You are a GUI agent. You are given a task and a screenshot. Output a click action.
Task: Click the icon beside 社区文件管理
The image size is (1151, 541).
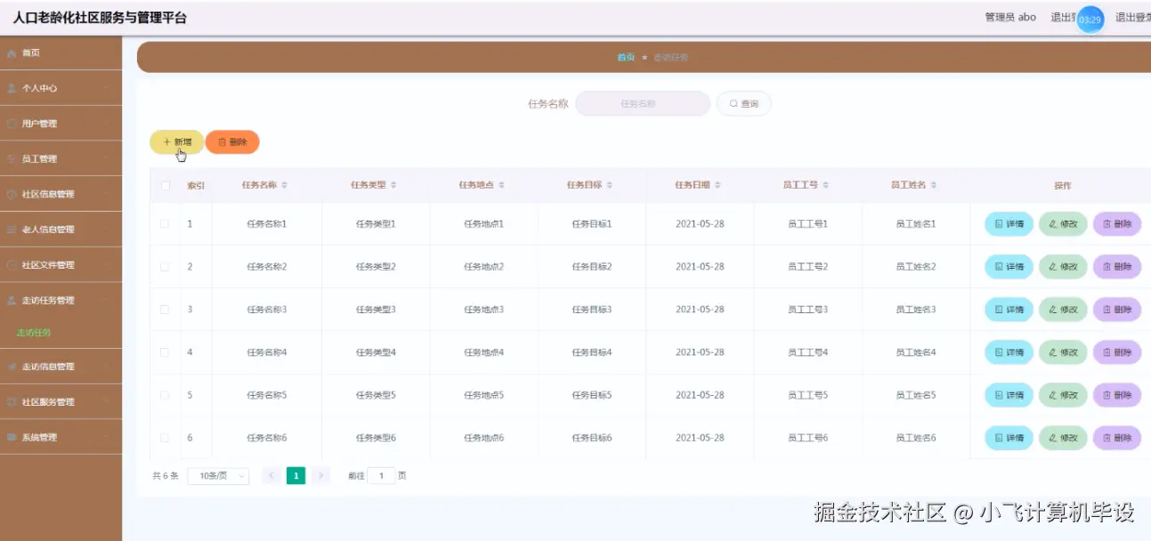[x=12, y=265]
